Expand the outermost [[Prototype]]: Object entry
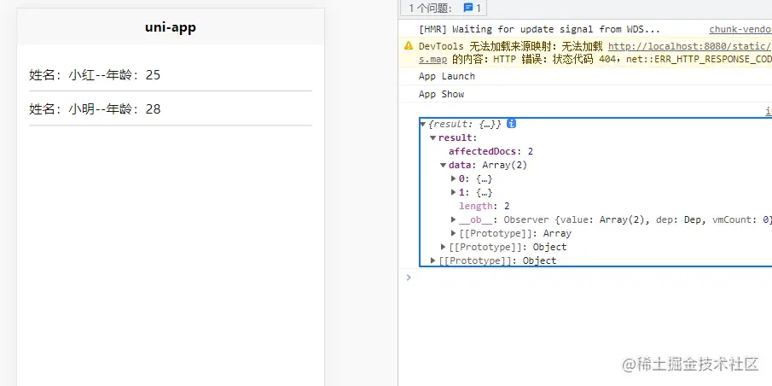This screenshot has width=772, height=386. click(433, 260)
